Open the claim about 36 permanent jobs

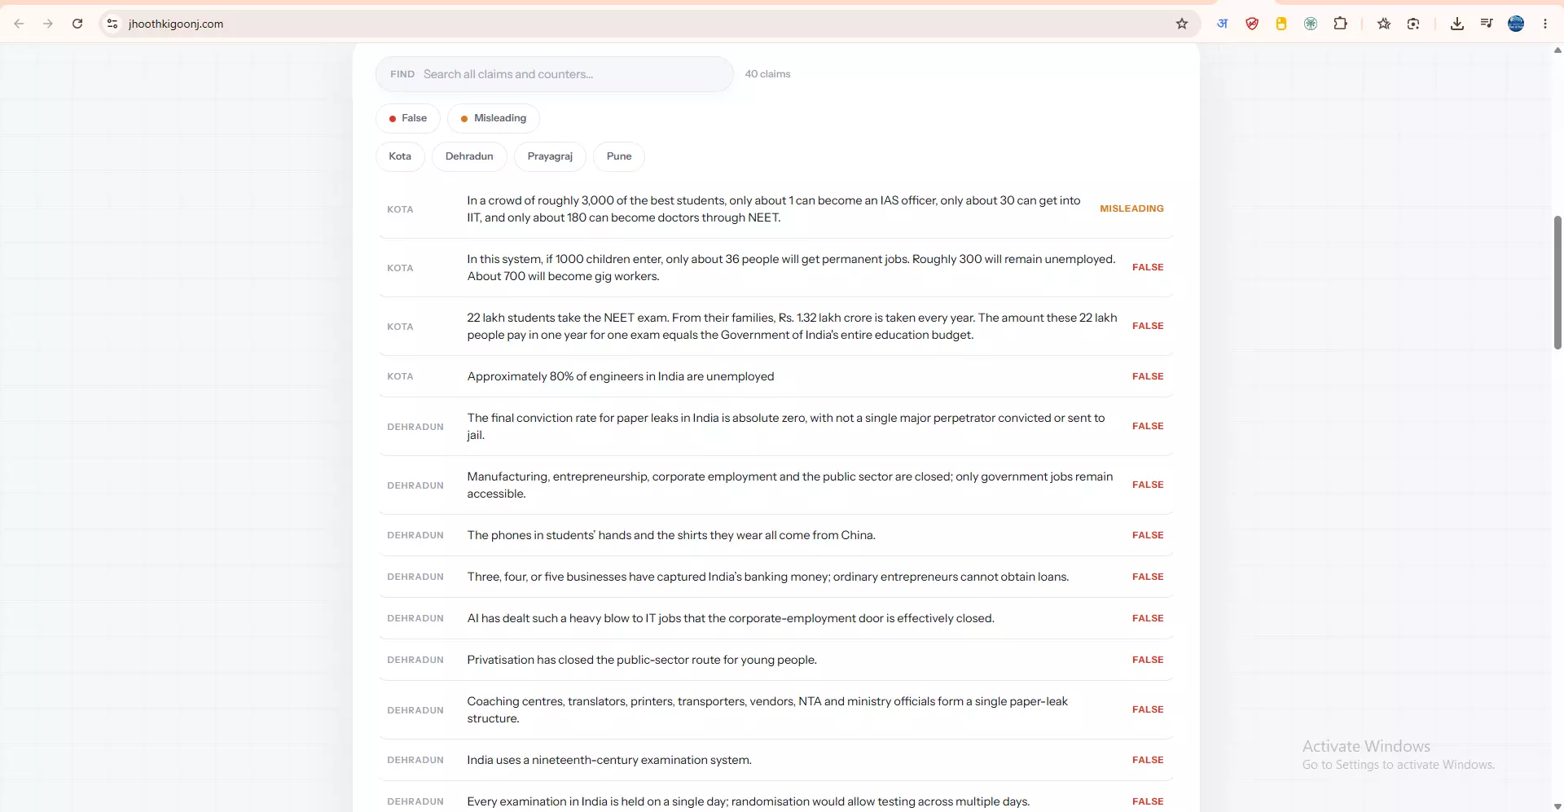click(x=775, y=268)
